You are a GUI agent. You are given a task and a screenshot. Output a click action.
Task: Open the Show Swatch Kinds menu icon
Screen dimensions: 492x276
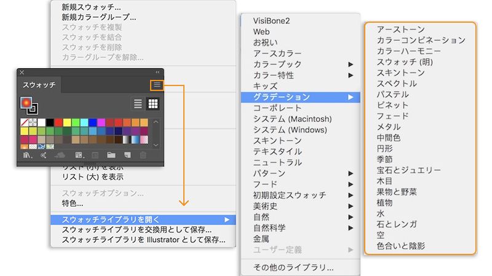(x=80, y=156)
